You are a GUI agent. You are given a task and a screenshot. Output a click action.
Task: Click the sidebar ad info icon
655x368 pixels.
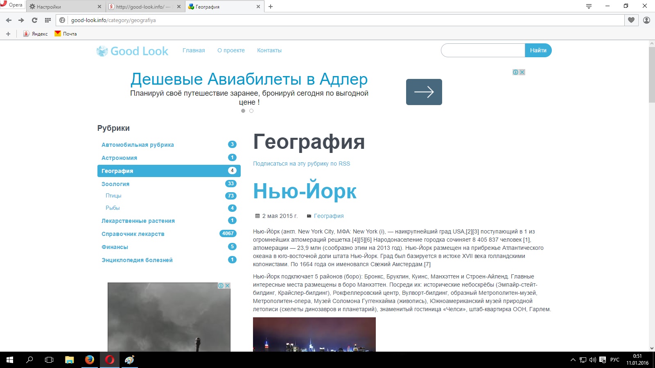(x=221, y=285)
